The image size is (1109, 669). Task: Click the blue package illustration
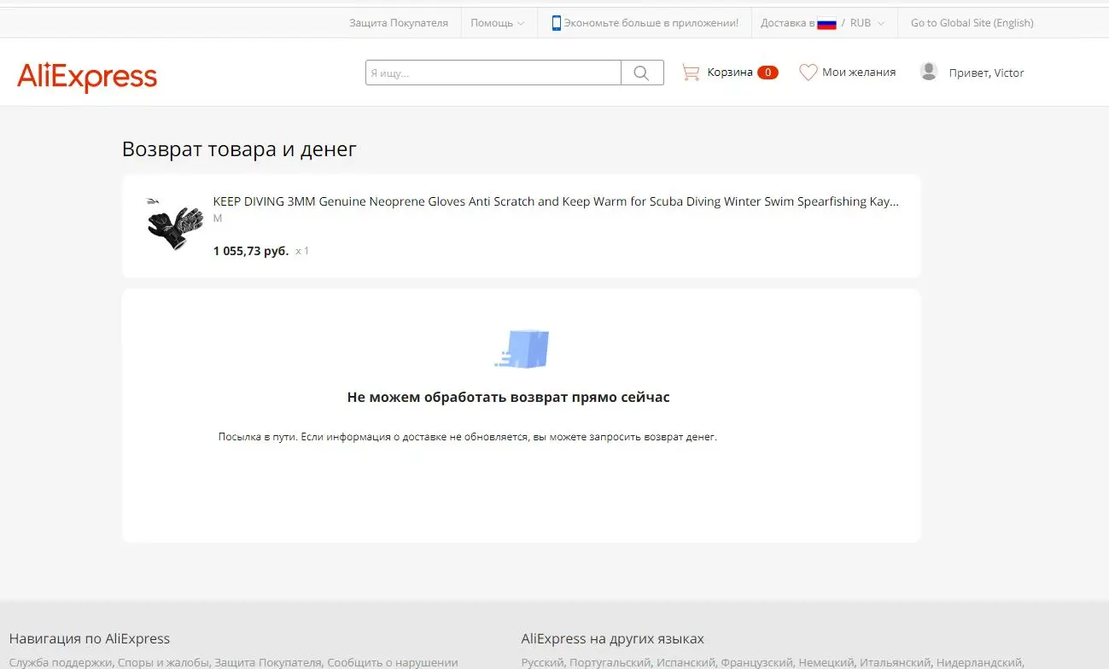point(522,348)
